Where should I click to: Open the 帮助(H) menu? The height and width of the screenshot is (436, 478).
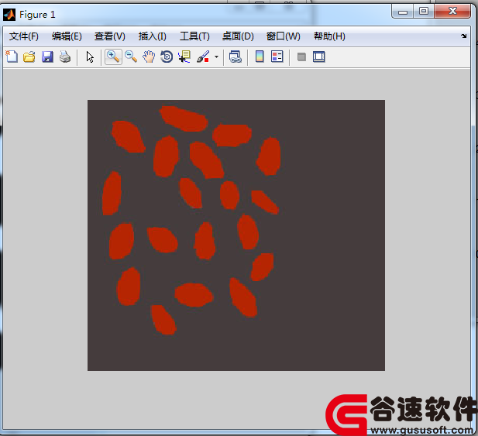point(329,36)
